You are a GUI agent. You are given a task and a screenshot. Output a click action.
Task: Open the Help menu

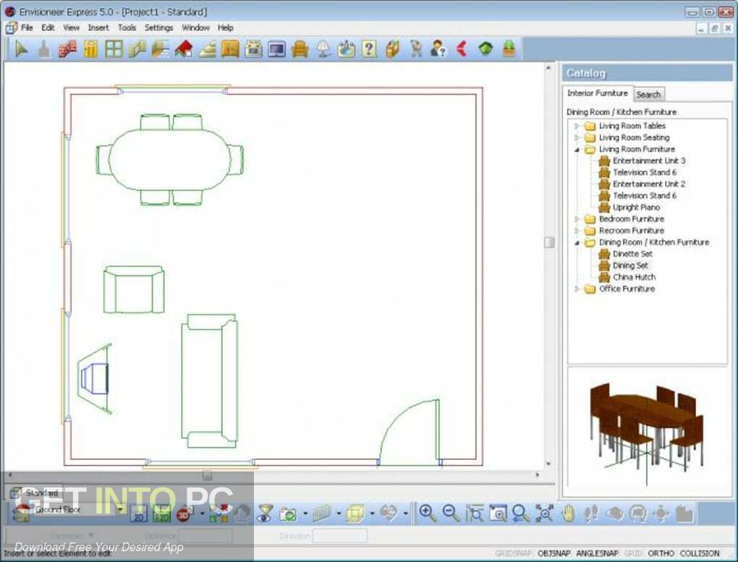226,27
